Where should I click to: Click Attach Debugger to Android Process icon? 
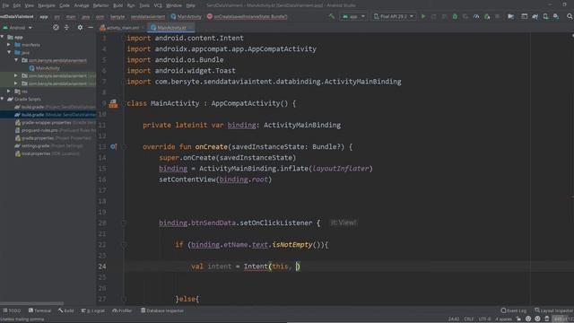coord(487,16)
